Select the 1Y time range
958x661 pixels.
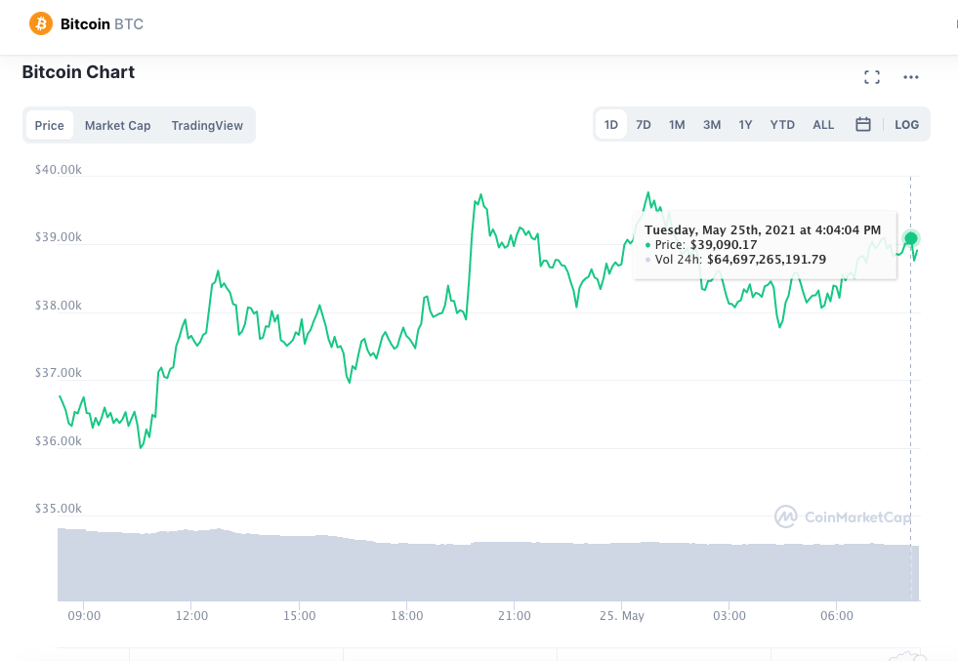[745, 125]
